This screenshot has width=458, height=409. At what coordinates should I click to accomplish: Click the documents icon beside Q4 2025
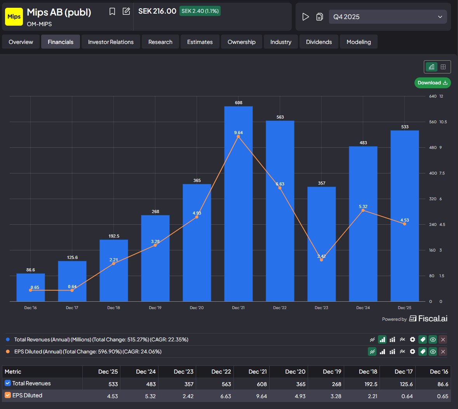point(319,17)
